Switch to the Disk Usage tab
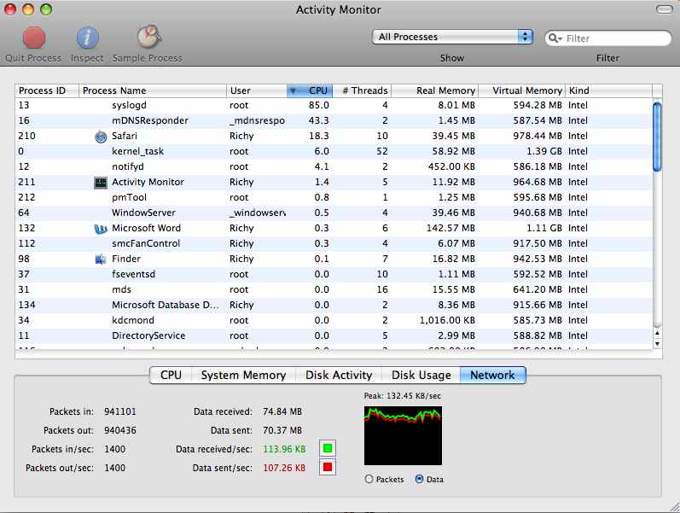 [421, 375]
